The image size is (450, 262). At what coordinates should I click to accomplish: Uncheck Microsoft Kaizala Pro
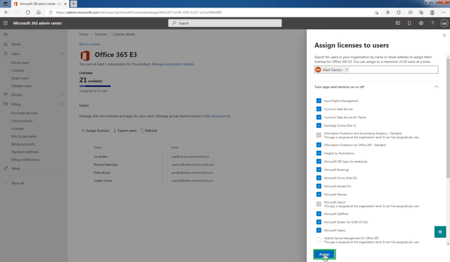coord(319,186)
